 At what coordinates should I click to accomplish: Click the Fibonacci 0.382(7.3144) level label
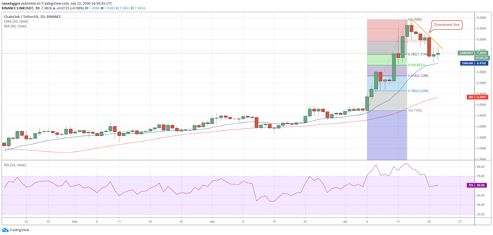click(418, 54)
